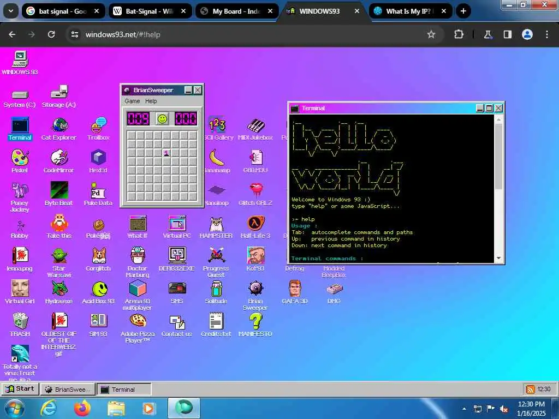Viewport: 559px width, 419px height.
Task: Open the Acid Box 93 smiley icon
Action: (98, 292)
